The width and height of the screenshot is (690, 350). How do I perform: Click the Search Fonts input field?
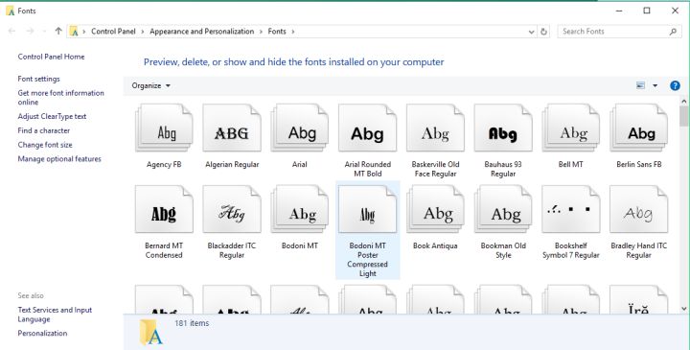614,32
